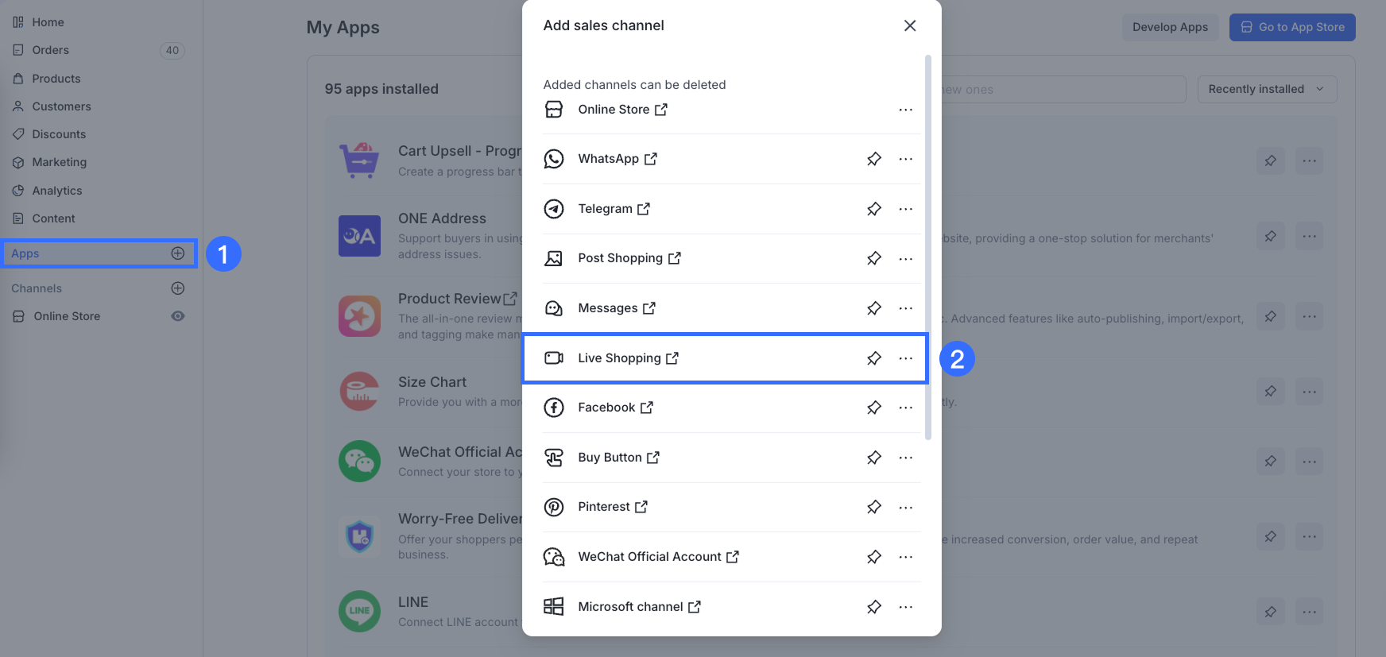Pin the WhatsApp channel
The image size is (1386, 657).
[x=873, y=159]
